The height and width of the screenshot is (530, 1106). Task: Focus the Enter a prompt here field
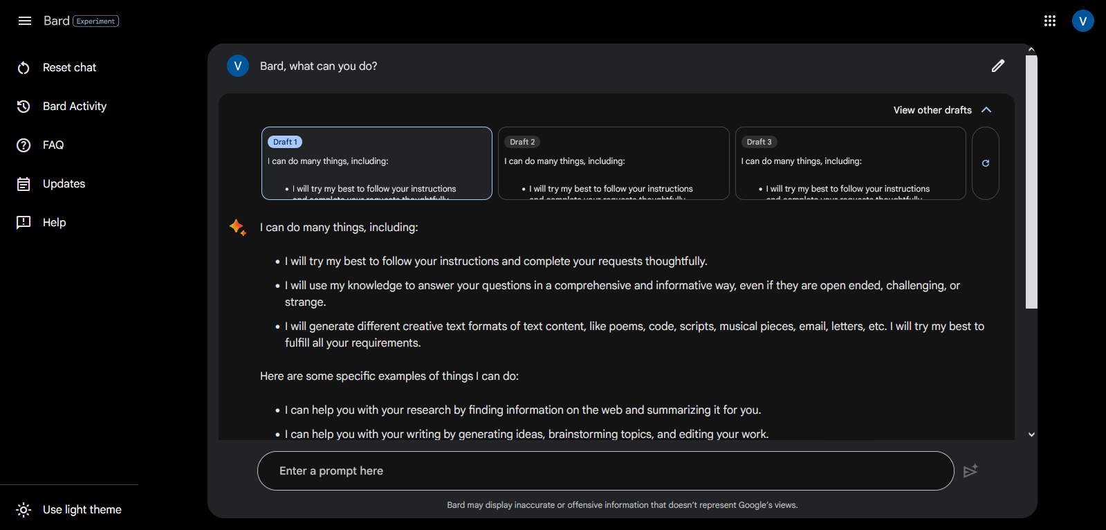point(606,470)
